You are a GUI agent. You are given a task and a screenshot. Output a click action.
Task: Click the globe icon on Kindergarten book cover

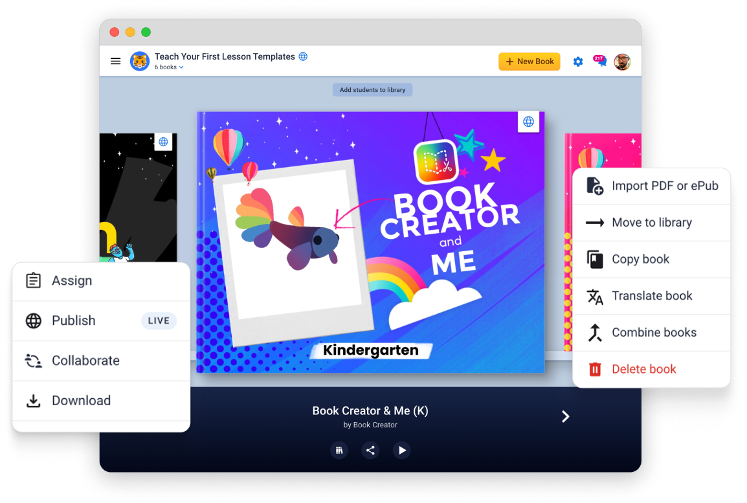pos(528,122)
